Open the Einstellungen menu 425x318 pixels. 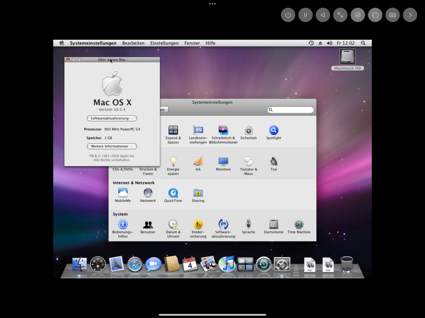coord(164,43)
